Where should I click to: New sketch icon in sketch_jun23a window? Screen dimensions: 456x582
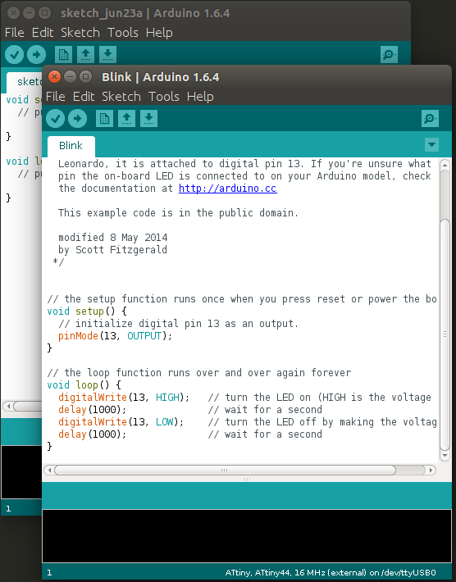click(63, 55)
